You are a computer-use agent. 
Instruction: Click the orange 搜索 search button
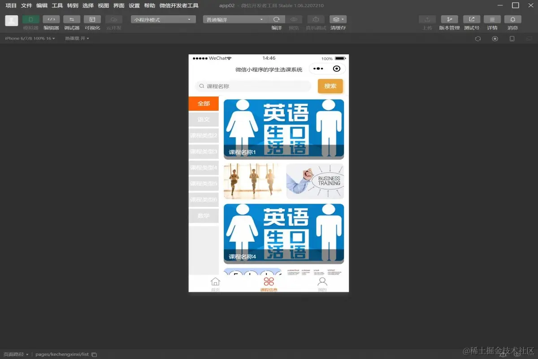(x=330, y=86)
